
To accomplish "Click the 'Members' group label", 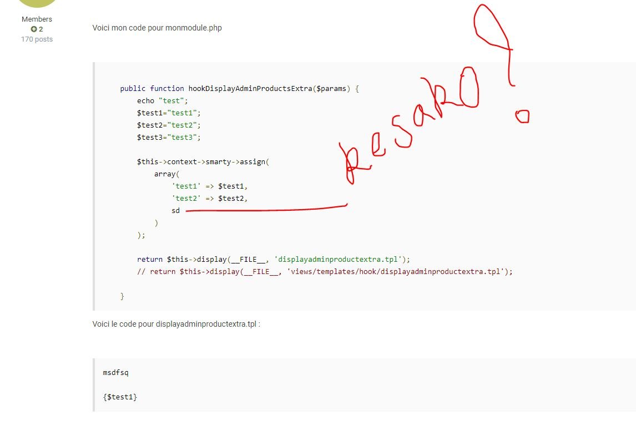I will tap(37, 19).
